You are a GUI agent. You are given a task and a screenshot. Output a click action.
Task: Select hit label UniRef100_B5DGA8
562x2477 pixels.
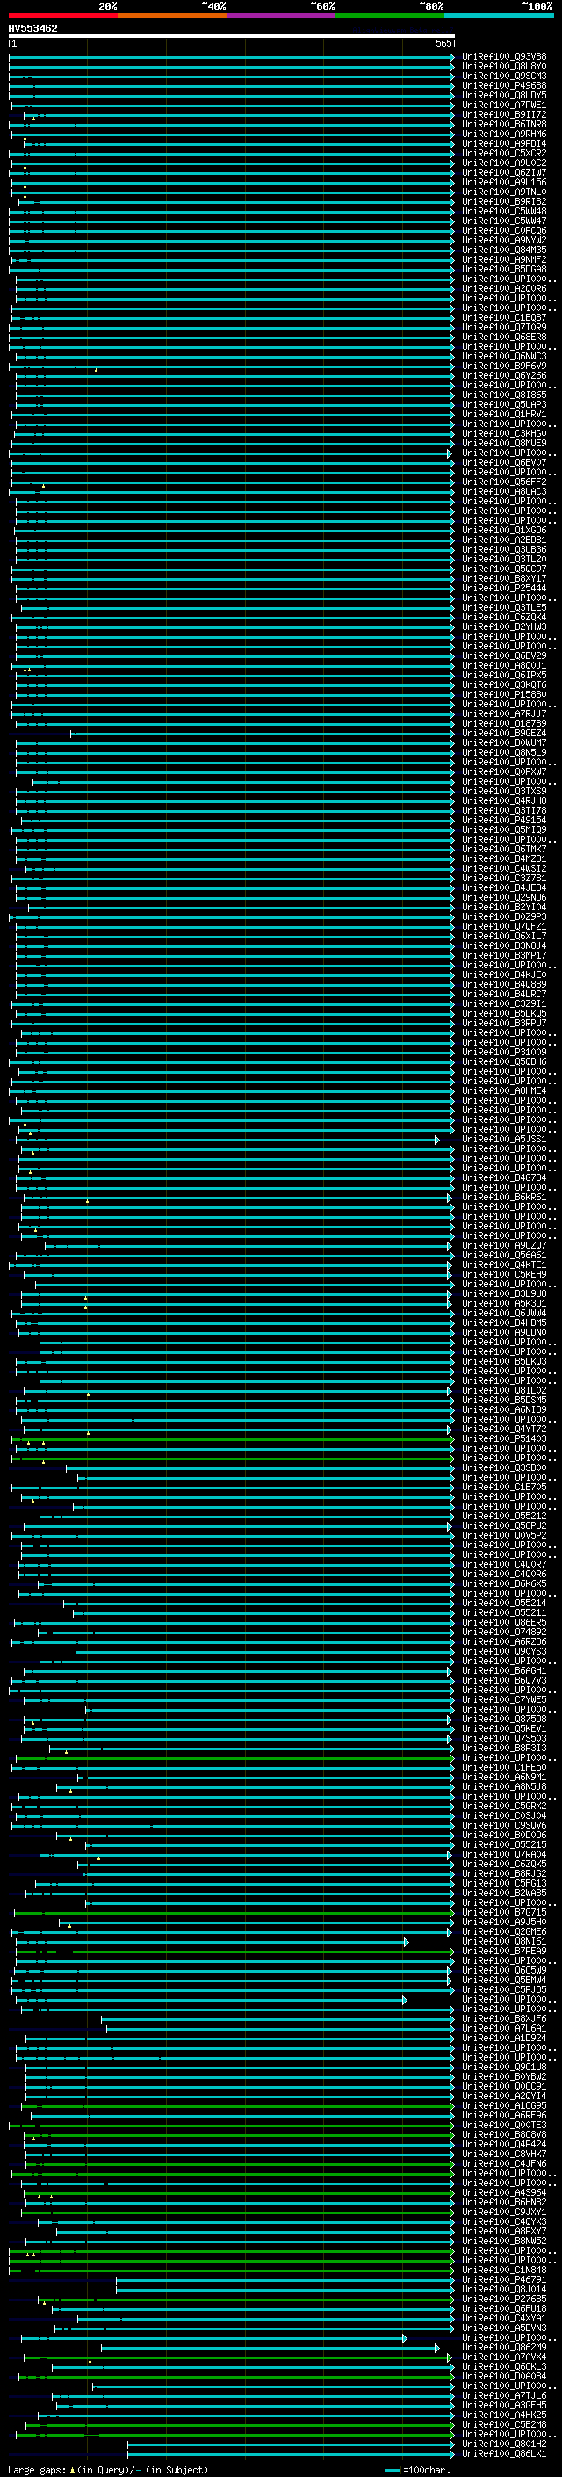point(504,269)
